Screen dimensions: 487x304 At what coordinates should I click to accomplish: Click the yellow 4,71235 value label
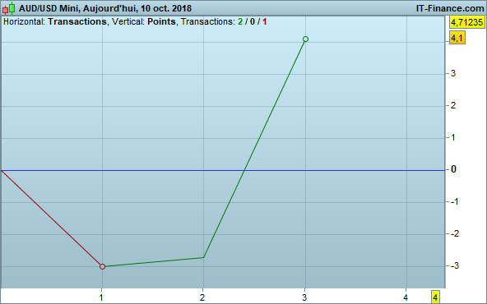(467, 22)
